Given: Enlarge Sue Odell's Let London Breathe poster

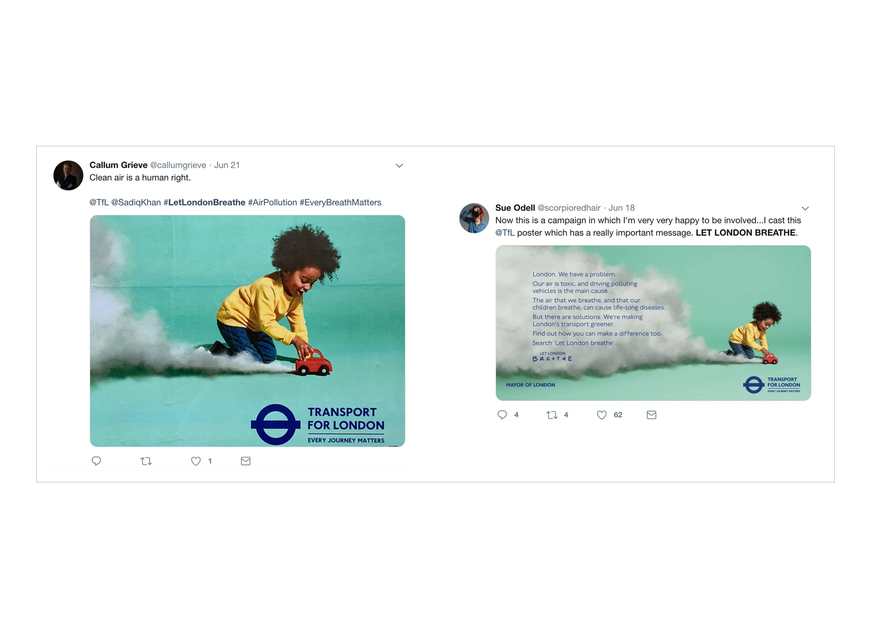Looking at the screenshot, I should coord(653,323).
